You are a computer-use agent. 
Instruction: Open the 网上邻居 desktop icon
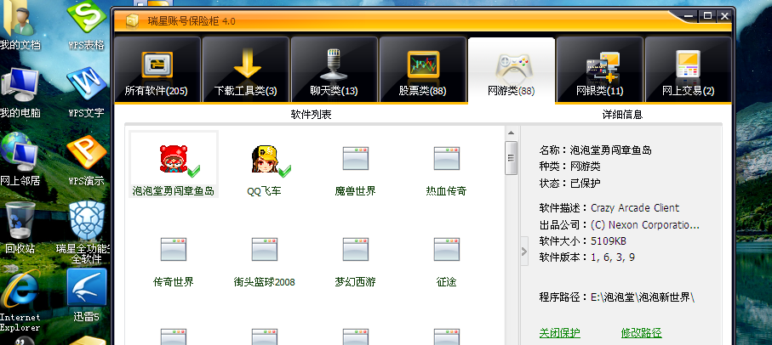point(20,161)
